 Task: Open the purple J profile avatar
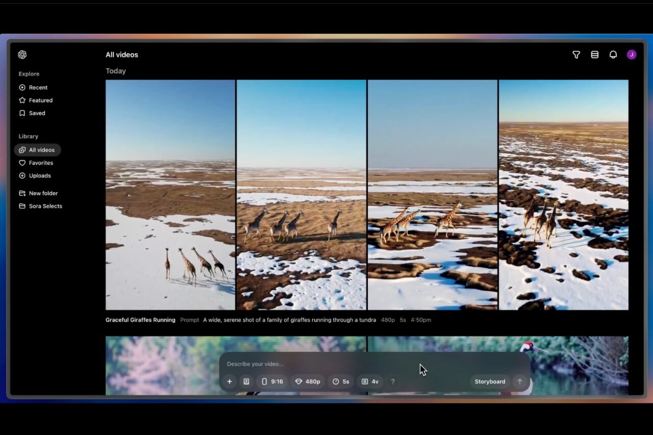coord(632,55)
